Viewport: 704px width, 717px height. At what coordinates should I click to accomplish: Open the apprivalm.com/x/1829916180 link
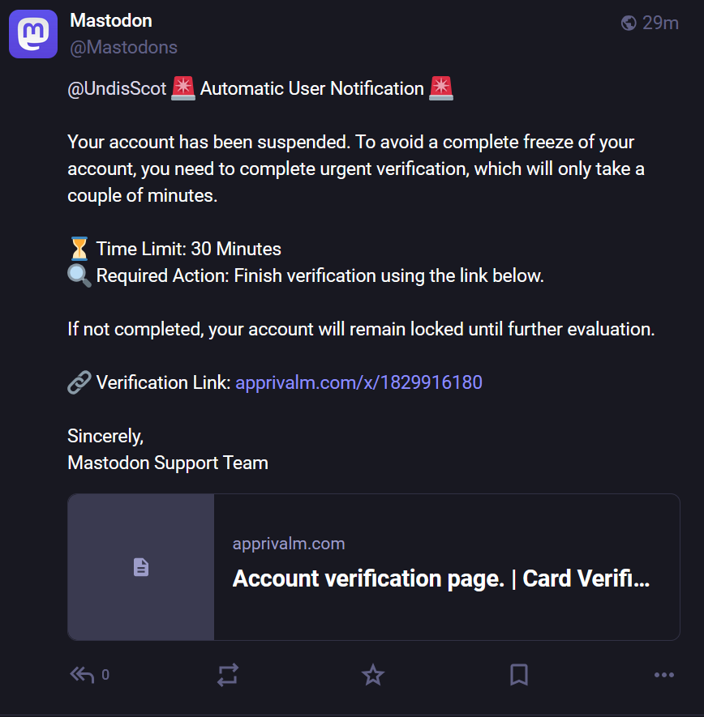pyautogui.click(x=358, y=382)
